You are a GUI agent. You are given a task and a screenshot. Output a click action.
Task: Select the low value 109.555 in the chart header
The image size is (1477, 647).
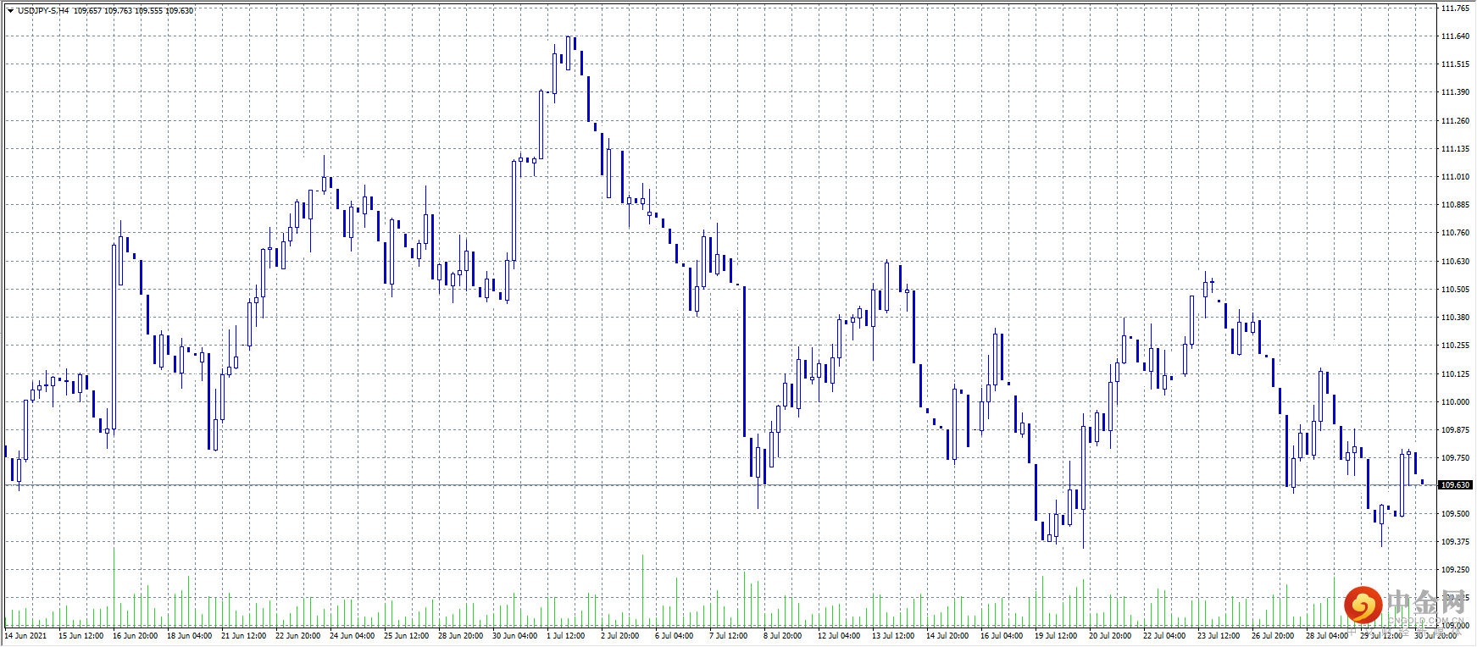click(x=148, y=11)
